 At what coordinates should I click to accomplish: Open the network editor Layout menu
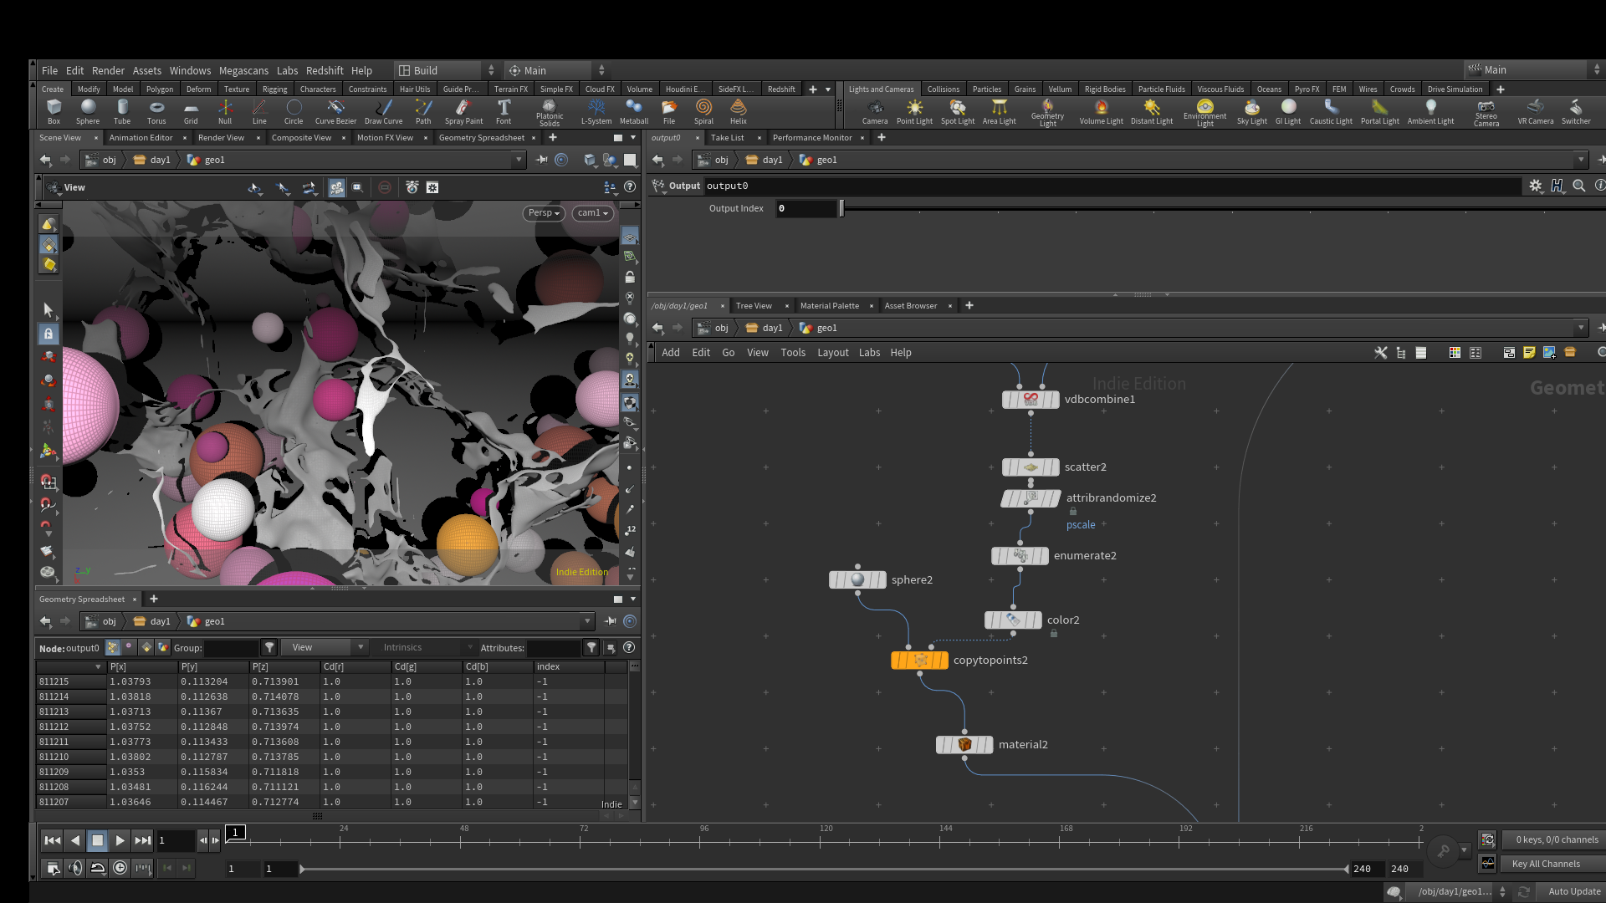point(832,353)
